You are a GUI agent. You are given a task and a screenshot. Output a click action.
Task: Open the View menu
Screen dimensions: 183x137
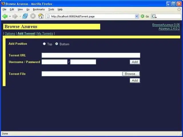20,9
